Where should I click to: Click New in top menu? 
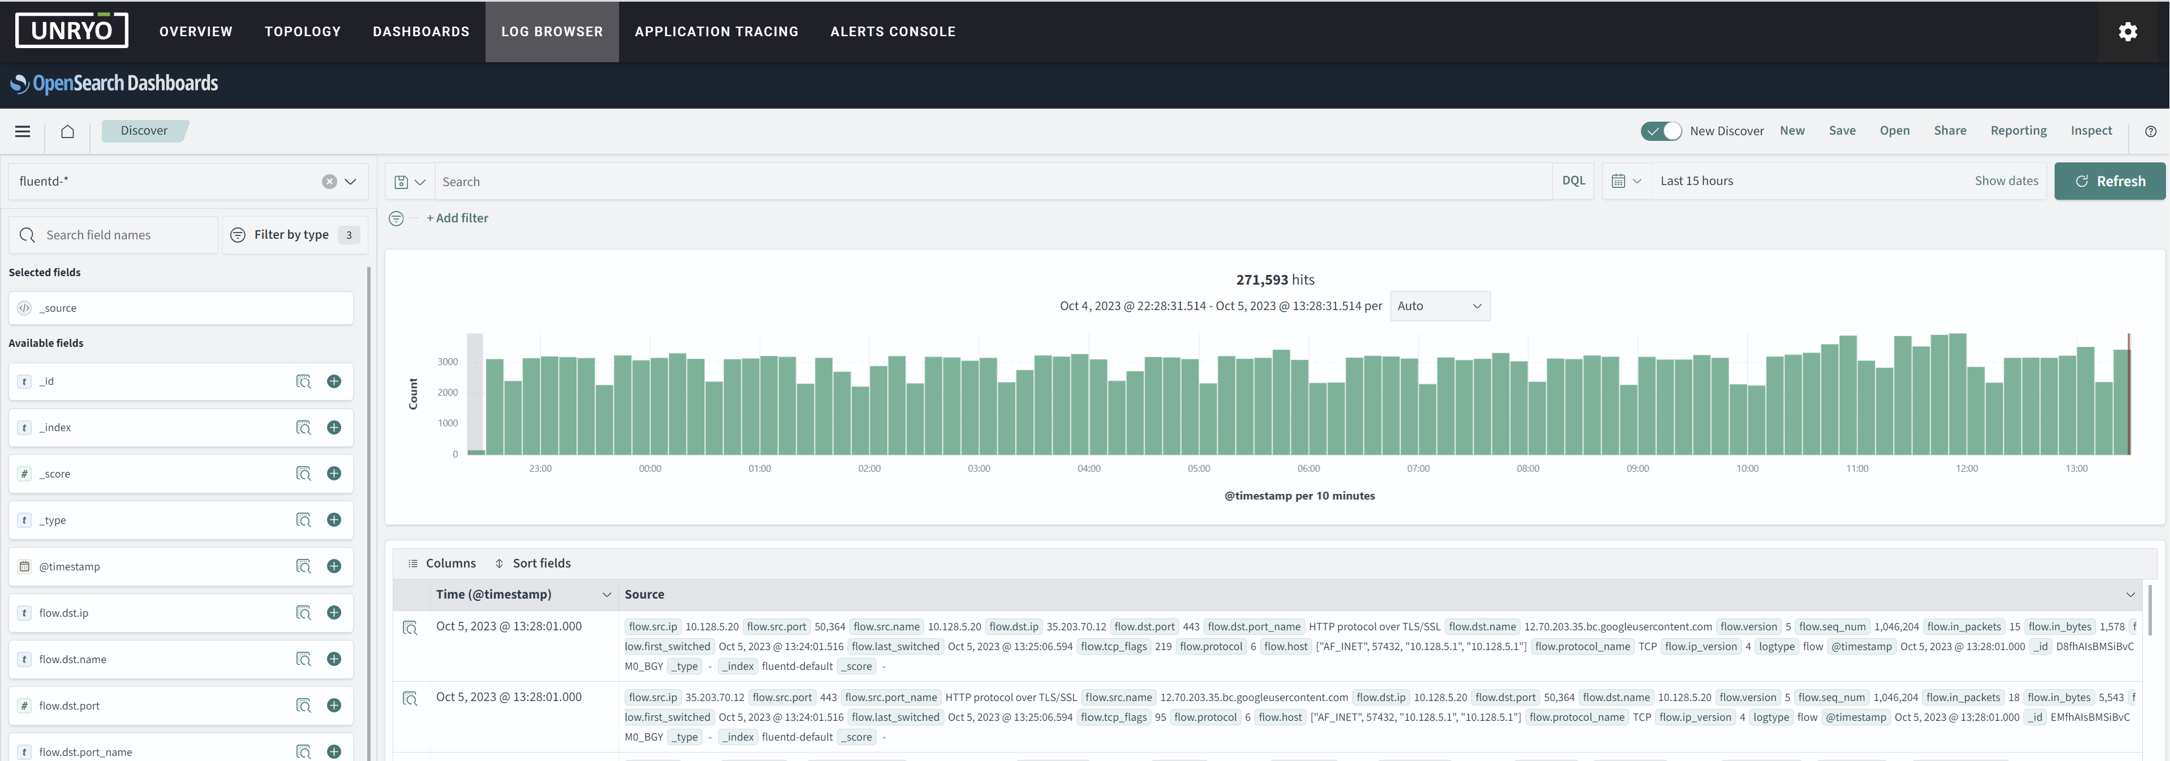[1792, 131]
